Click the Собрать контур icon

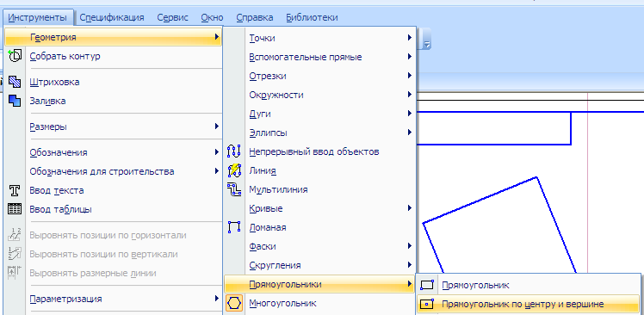pos(15,56)
